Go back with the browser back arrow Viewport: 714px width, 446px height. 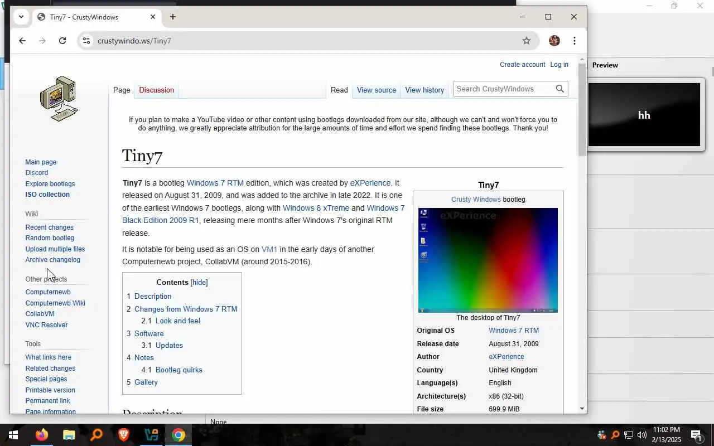coord(22,41)
